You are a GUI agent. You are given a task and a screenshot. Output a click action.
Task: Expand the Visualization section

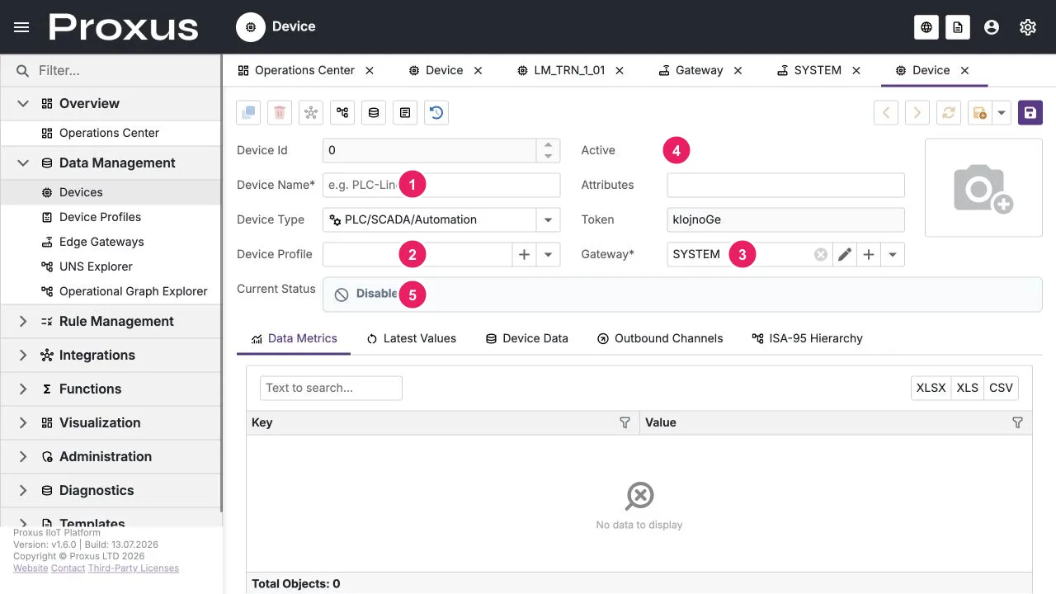coord(23,423)
